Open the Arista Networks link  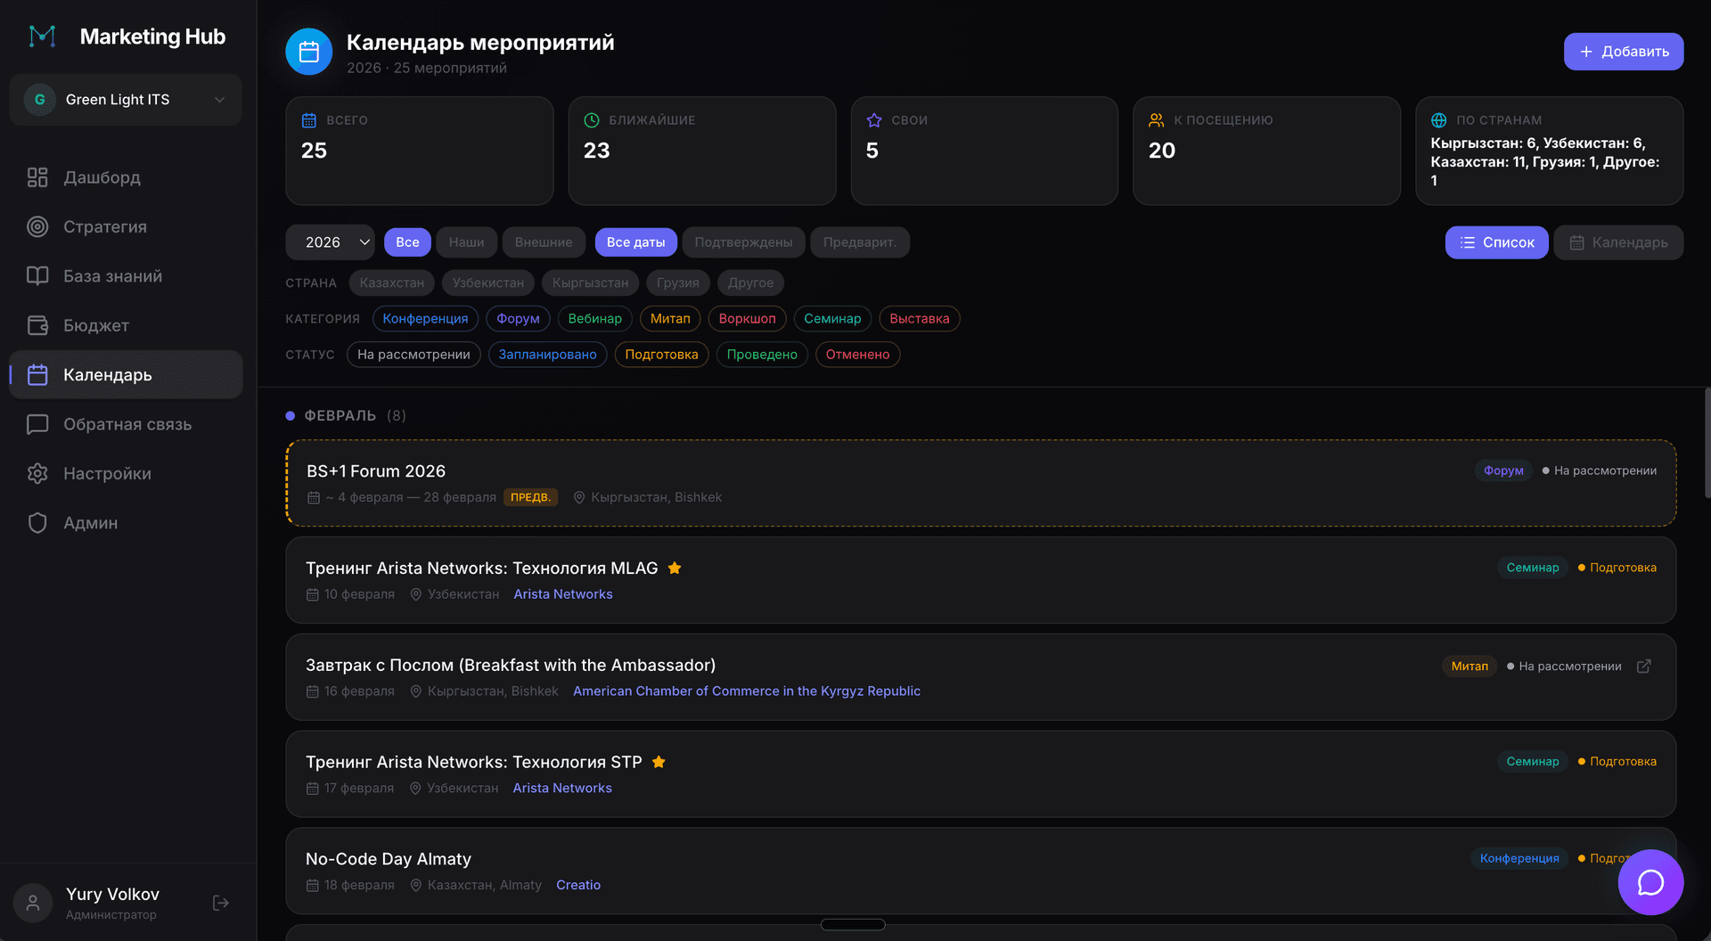click(x=562, y=593)
